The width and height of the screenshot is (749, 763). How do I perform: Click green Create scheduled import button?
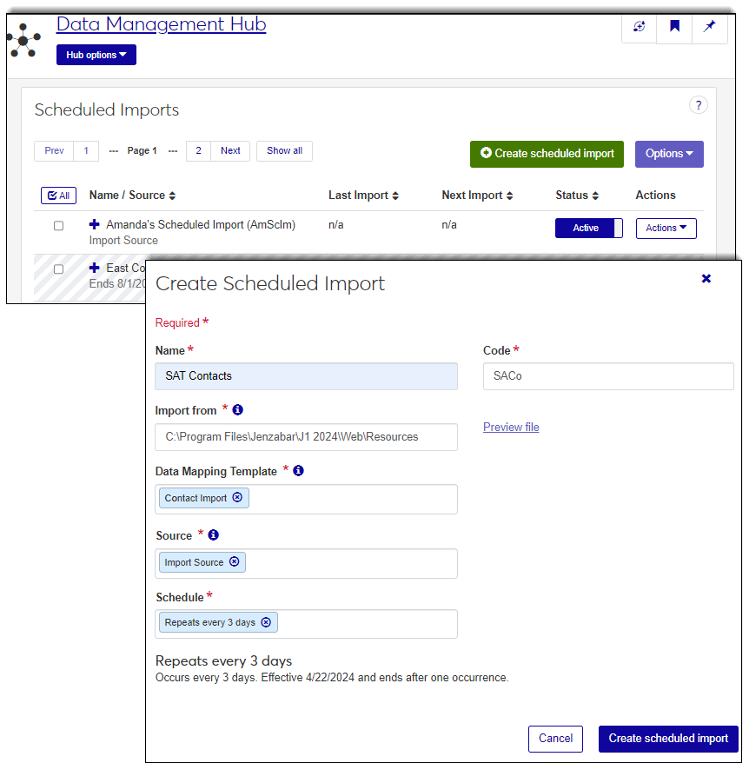click(547, 154)
